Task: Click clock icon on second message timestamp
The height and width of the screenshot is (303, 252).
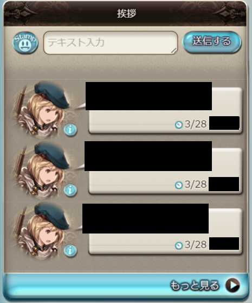Action: coord(179,185)
